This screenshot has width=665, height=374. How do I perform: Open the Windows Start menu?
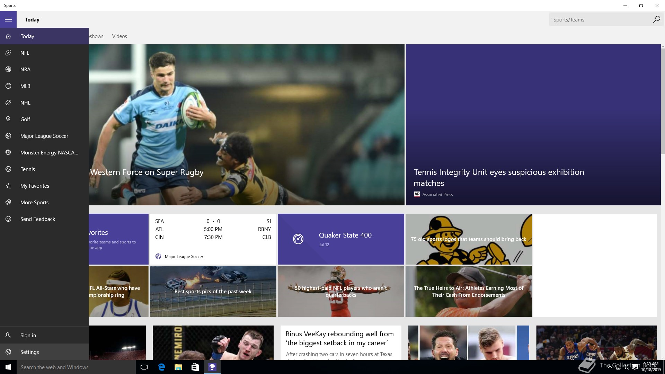(8, 367)
